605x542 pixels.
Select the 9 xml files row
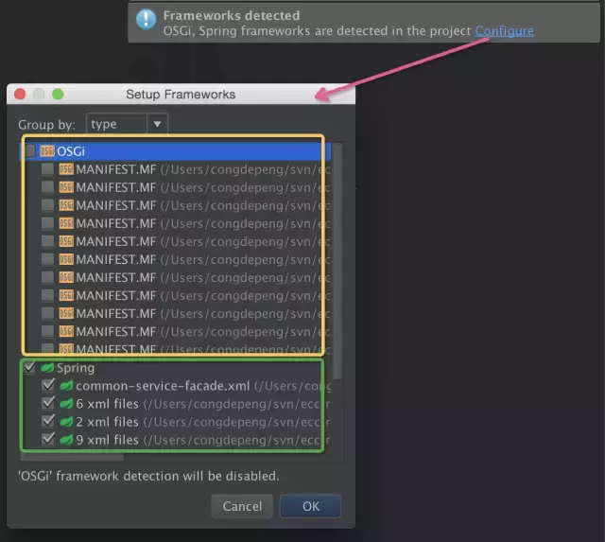click(176, 440)
